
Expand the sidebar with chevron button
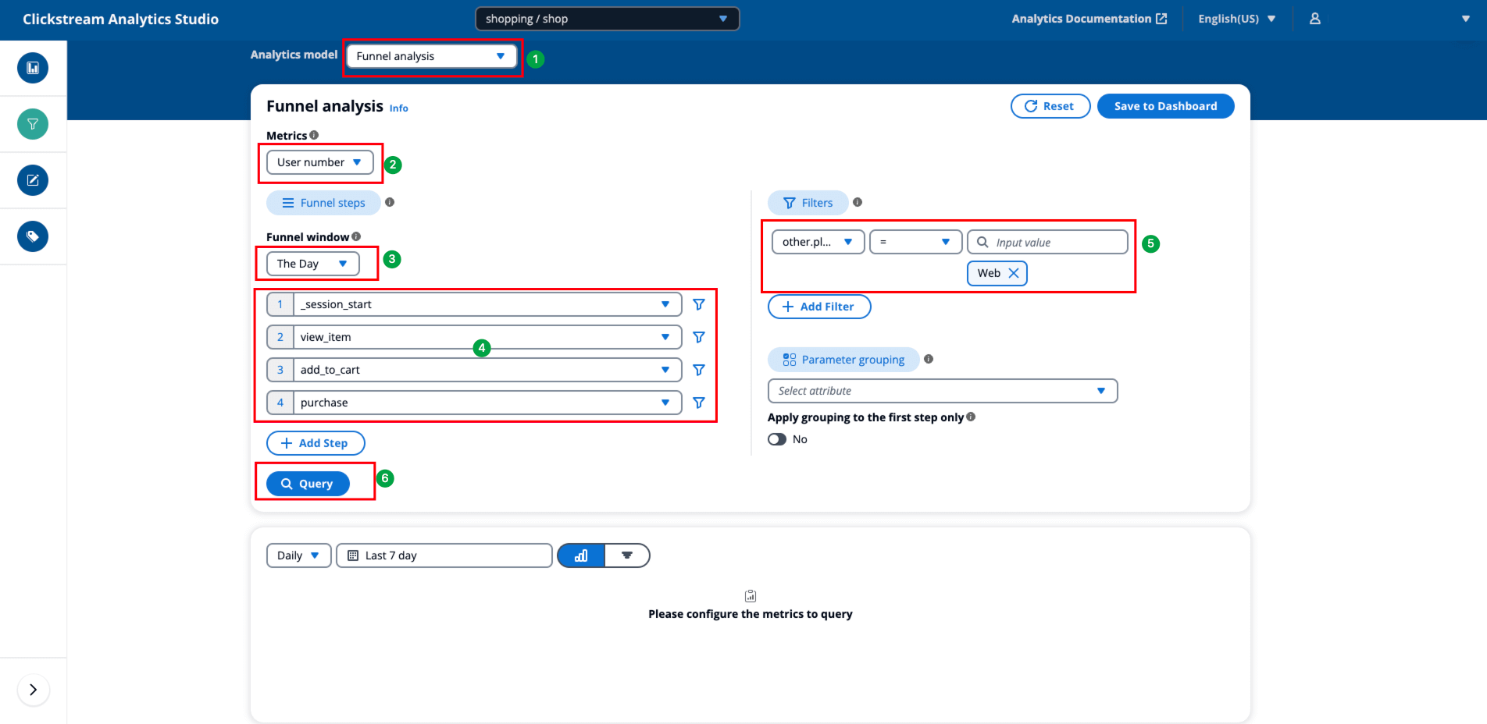pyautogui.click(x=33, y=690)
